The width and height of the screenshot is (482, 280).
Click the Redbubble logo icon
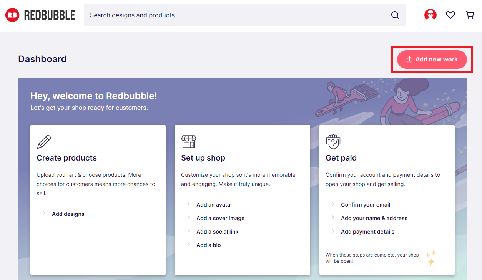pyautogui.click(x=12, y=15)
